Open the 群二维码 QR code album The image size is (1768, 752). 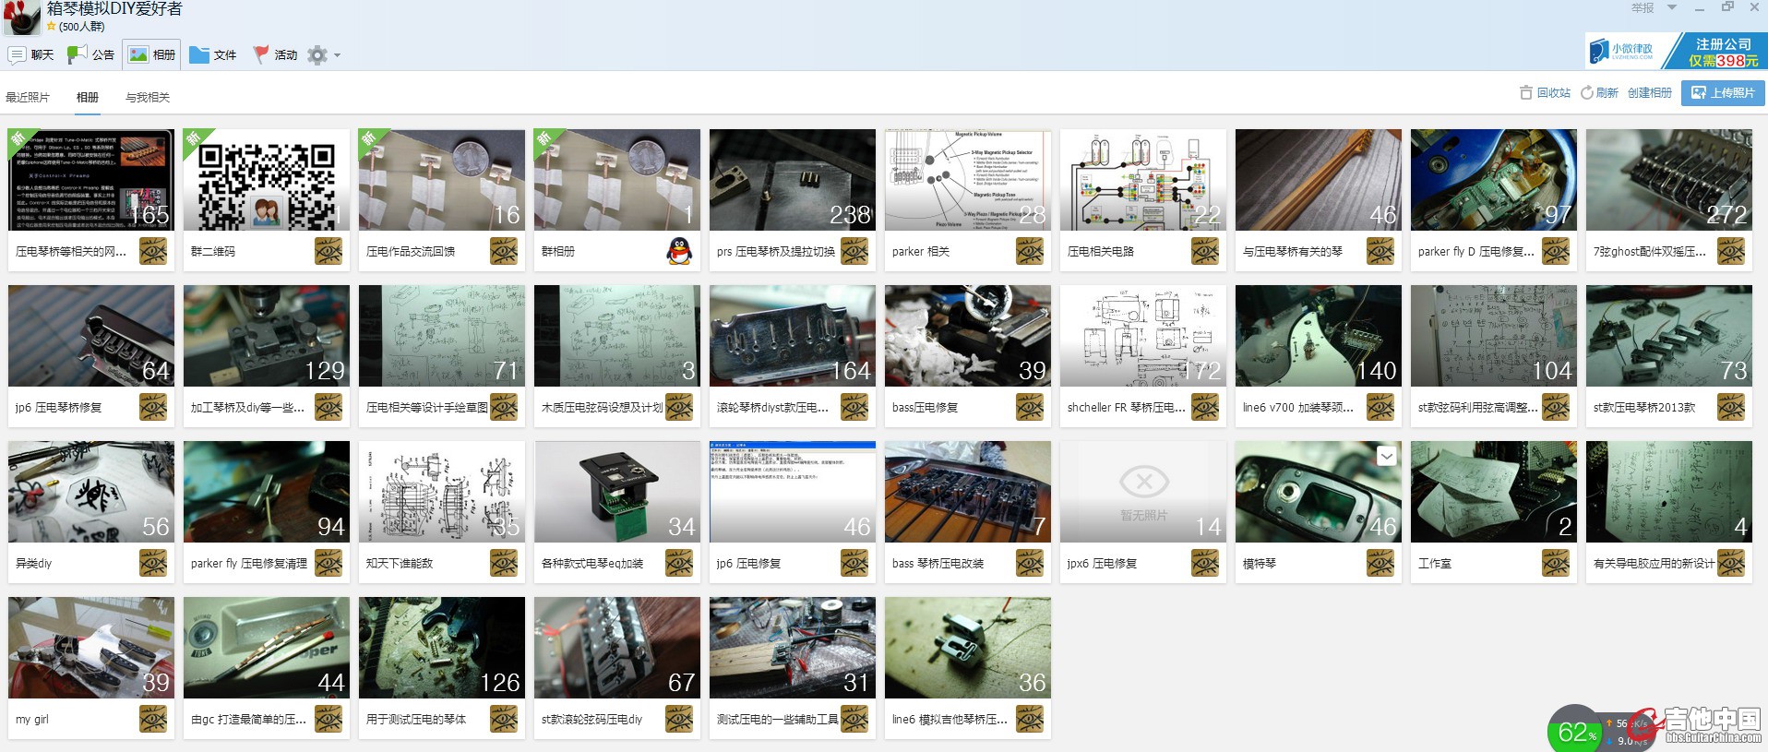(266, 181)
